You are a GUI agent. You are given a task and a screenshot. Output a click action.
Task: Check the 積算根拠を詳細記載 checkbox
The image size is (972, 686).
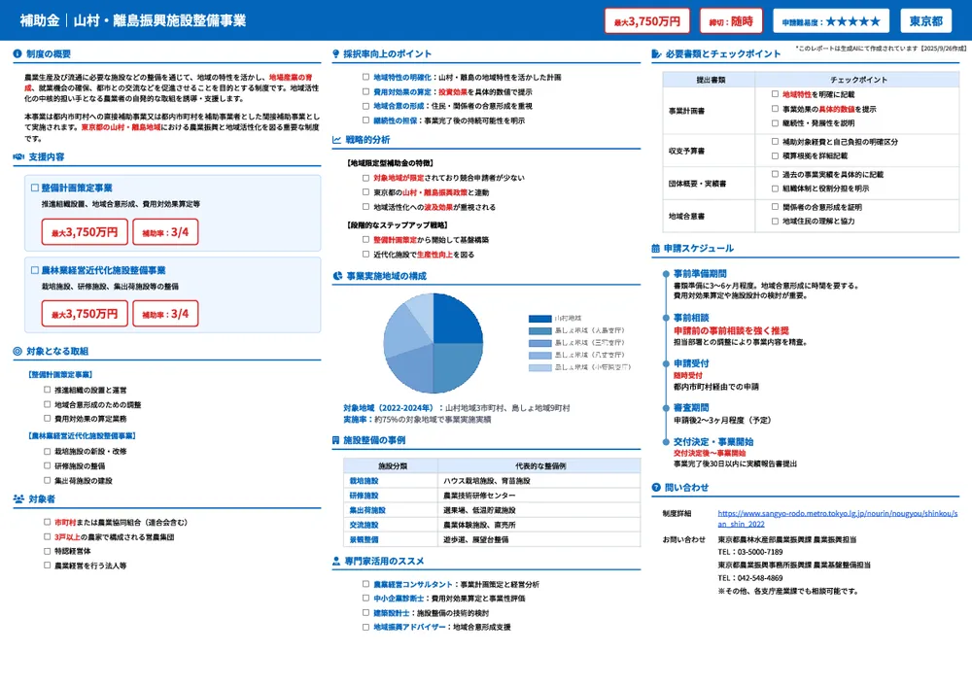(x=774, y=155)
